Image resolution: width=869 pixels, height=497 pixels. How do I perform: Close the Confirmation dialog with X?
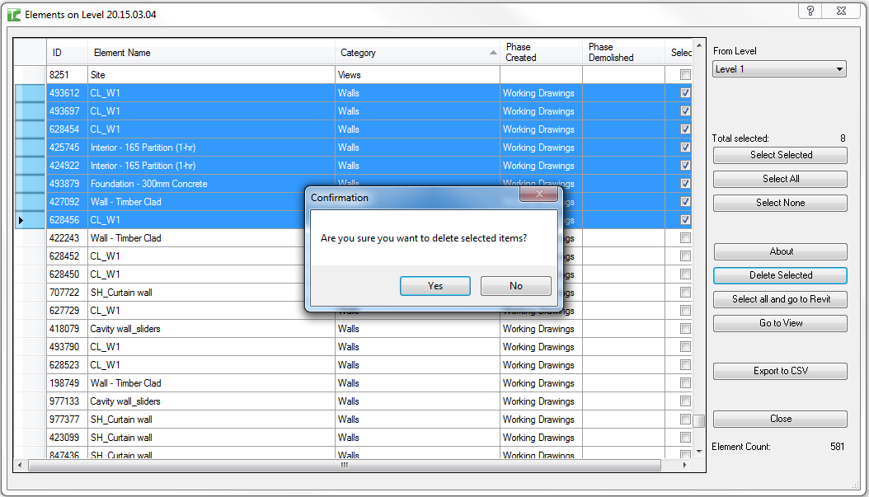[538, 195]
